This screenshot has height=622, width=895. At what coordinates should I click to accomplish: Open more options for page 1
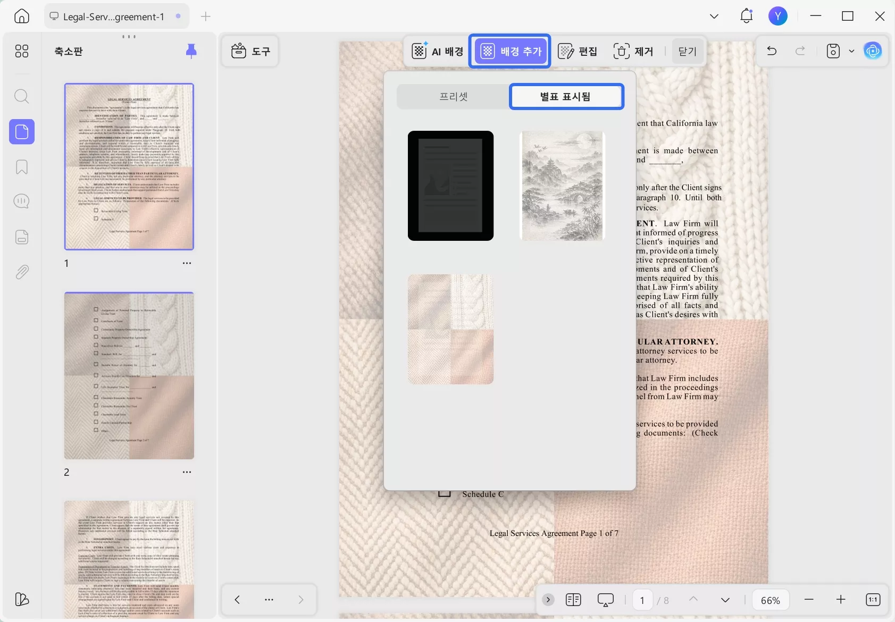tap(187, 263)
